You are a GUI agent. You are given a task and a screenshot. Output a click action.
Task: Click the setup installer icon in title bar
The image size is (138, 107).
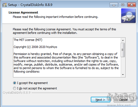click(5, 5)
